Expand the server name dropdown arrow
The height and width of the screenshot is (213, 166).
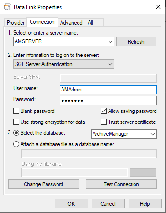(x=110, y=42)
